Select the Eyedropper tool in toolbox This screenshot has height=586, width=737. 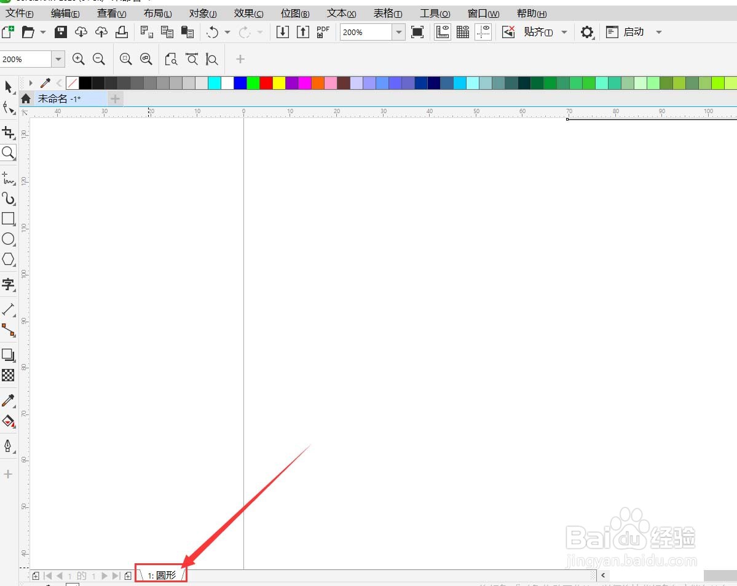9,400
